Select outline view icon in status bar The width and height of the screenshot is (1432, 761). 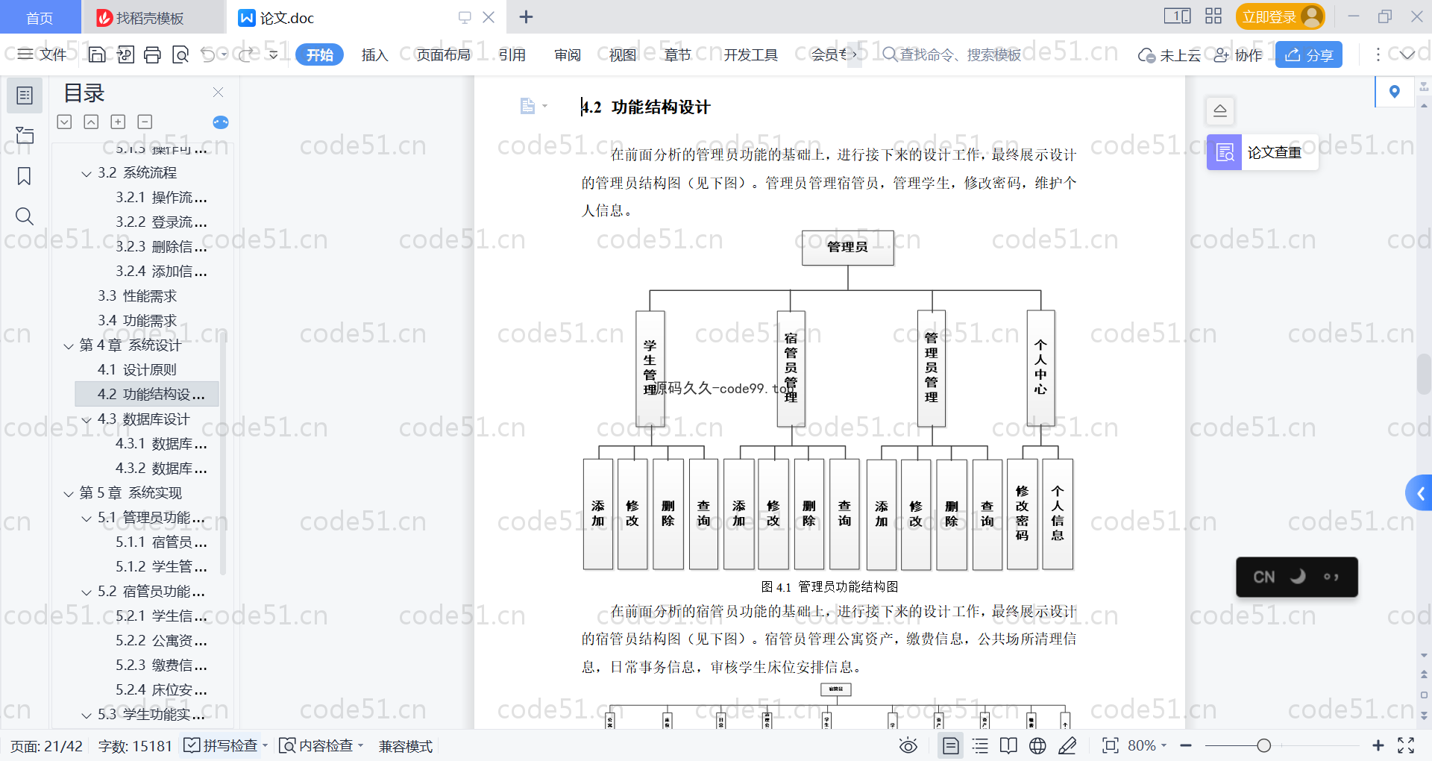pos(980,745)
